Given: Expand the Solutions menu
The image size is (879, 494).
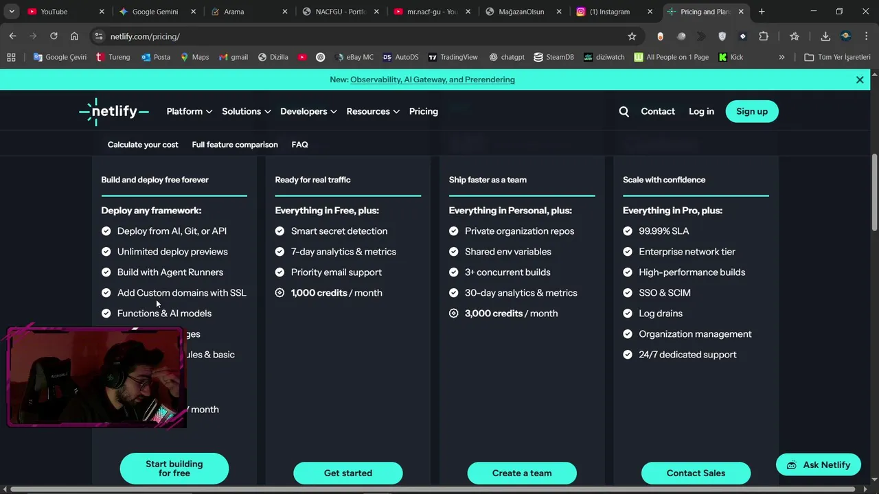Looking at the screenshot, I should point(246,111).
